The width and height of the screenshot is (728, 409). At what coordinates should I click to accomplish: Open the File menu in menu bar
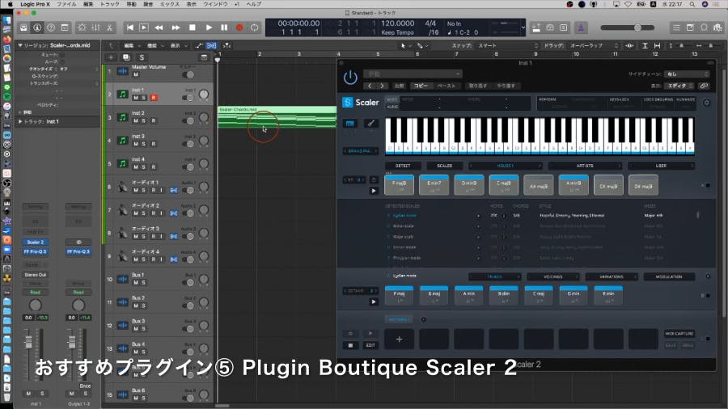(66, 4)
